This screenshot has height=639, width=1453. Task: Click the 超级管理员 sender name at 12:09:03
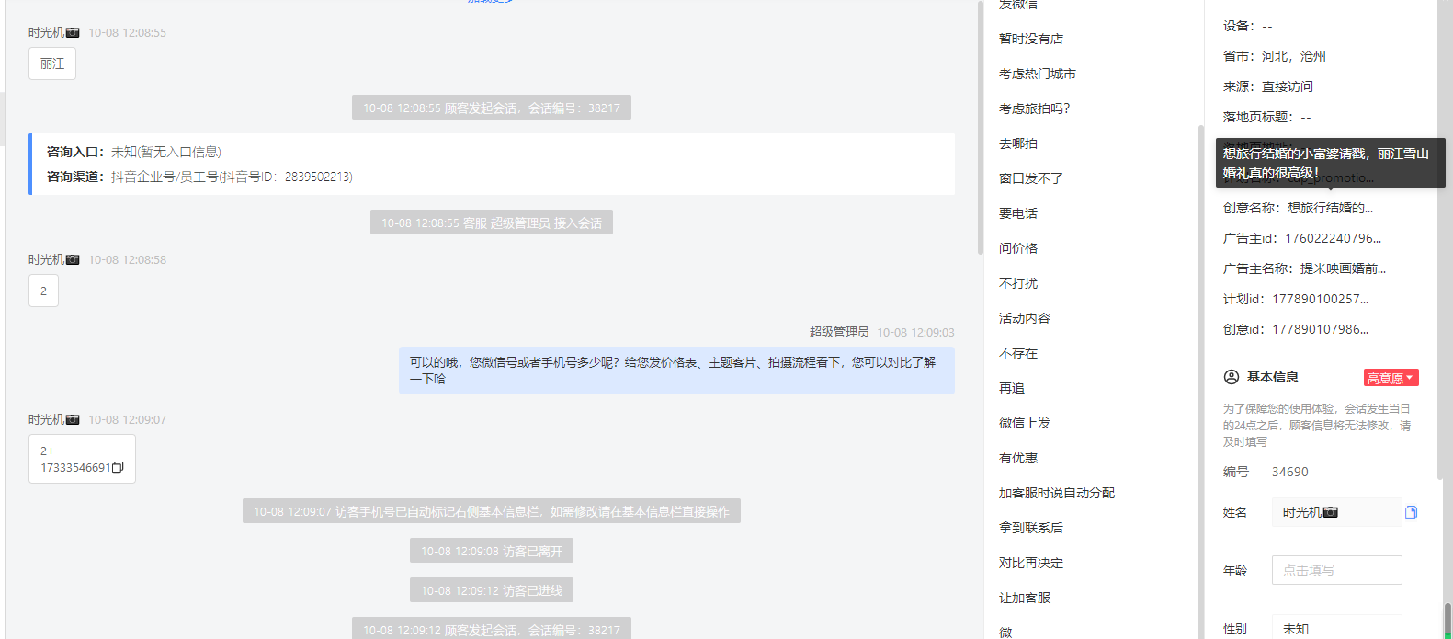point(839,332)
